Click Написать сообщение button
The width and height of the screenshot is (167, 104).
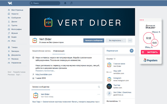[94, 41]
